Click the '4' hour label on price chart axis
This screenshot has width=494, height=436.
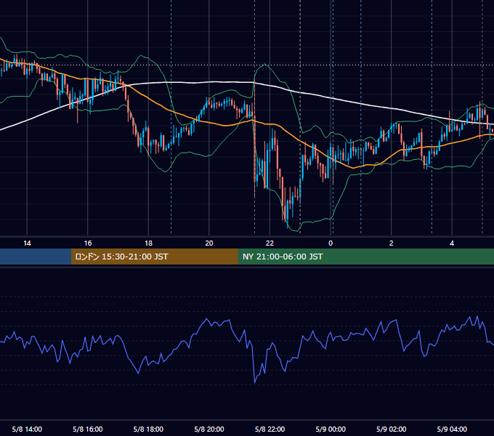coord(452,243)
